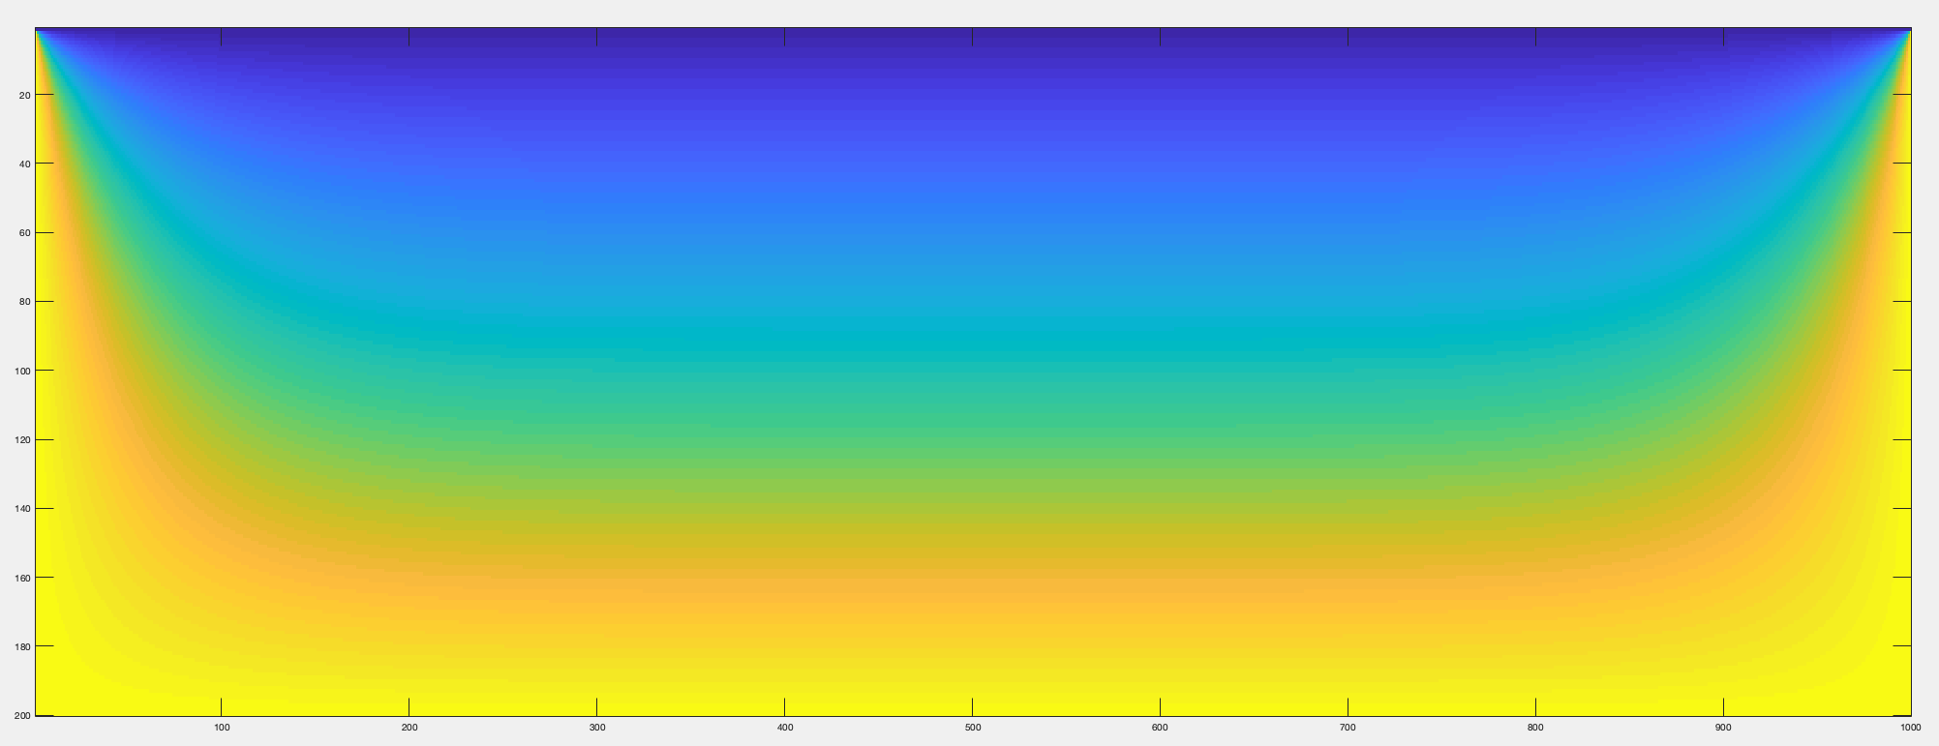Click the y-axis tick label 180

click(21, 646)
